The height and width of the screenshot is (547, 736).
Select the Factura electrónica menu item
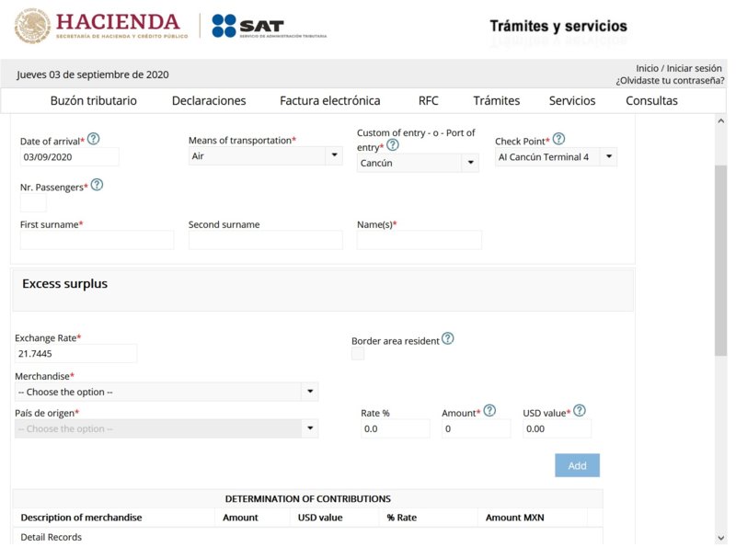329,101
